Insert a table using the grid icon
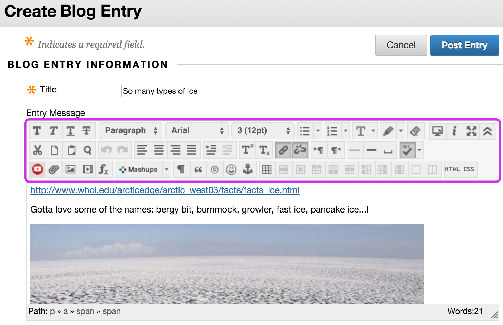The image size is (503, 325). [x=267, y=169]
